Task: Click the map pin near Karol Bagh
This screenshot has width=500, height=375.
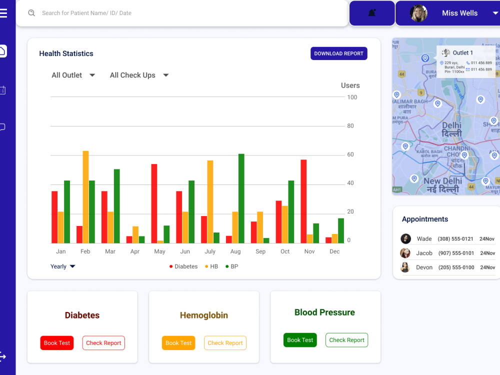Action: coord(405,146)
